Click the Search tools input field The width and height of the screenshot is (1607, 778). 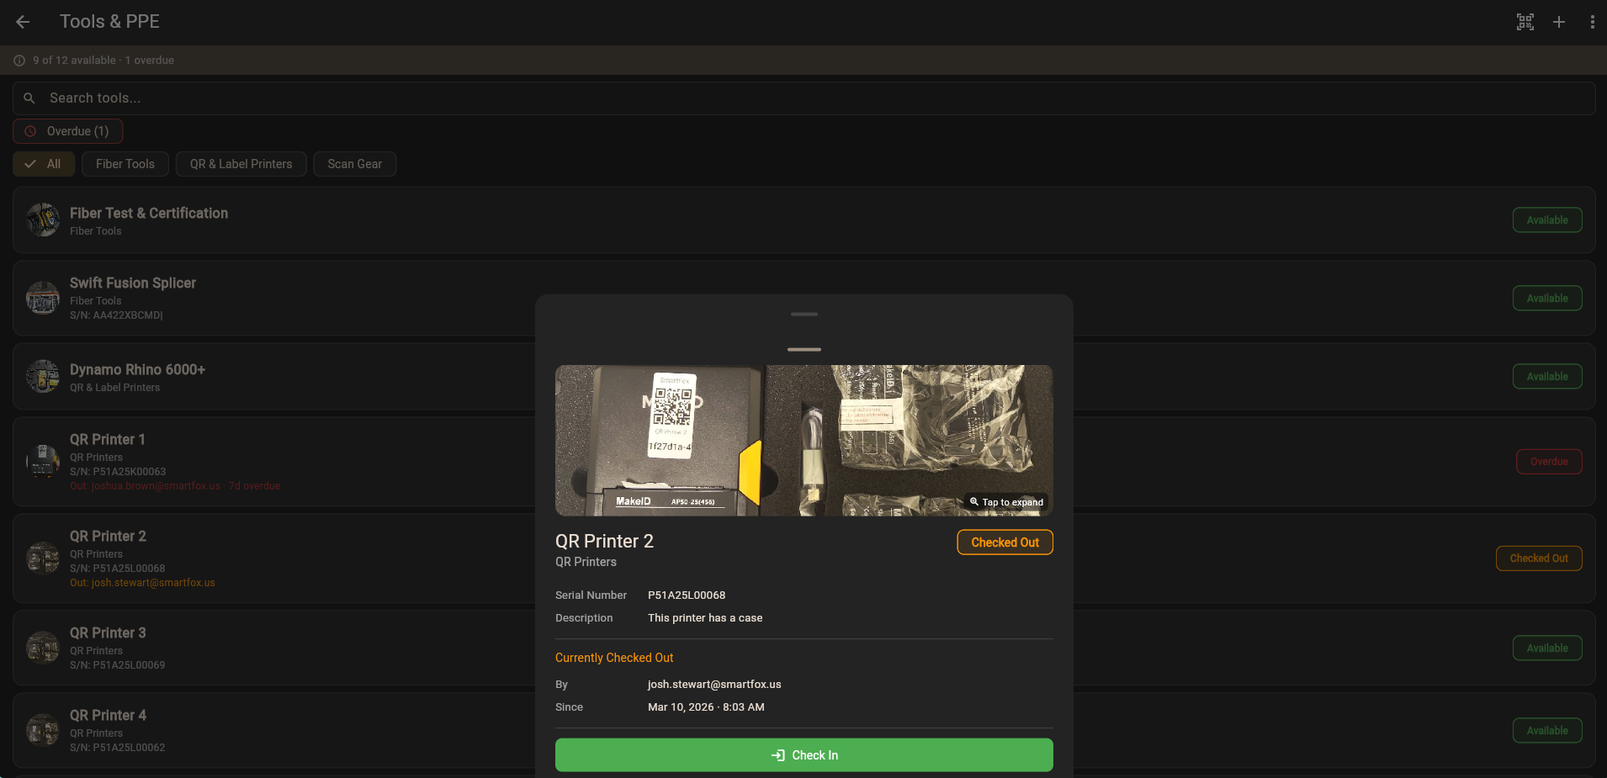point(337,98)
